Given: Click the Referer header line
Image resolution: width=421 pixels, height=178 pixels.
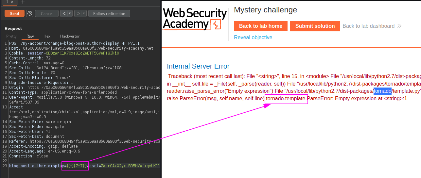Looking at the screenshot, I should click(x=85, y=141).
